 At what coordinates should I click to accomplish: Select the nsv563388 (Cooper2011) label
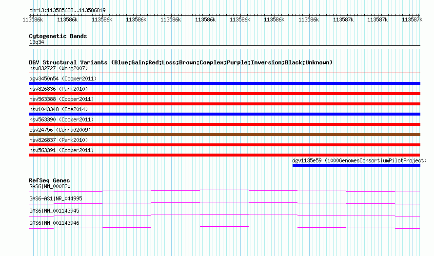point(61,99)
